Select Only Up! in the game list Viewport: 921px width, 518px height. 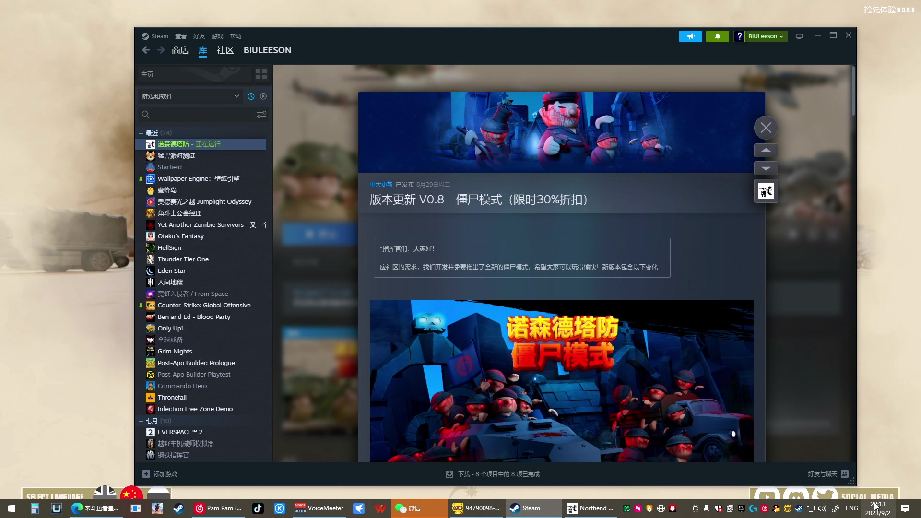click(x=201, y=329)
